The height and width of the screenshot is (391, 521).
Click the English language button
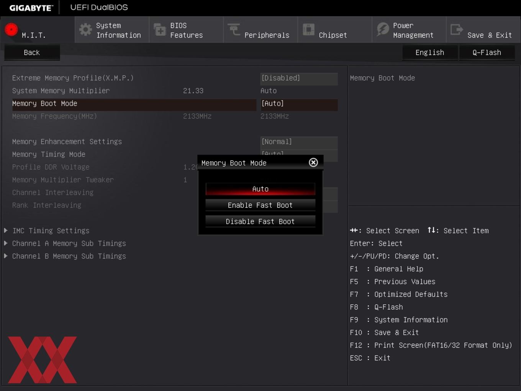[x=430, y=53]
